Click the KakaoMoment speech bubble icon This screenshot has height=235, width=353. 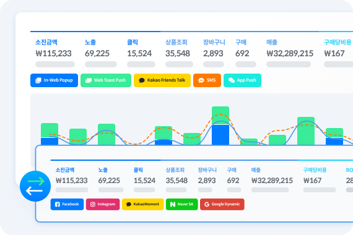coord(129,204)
